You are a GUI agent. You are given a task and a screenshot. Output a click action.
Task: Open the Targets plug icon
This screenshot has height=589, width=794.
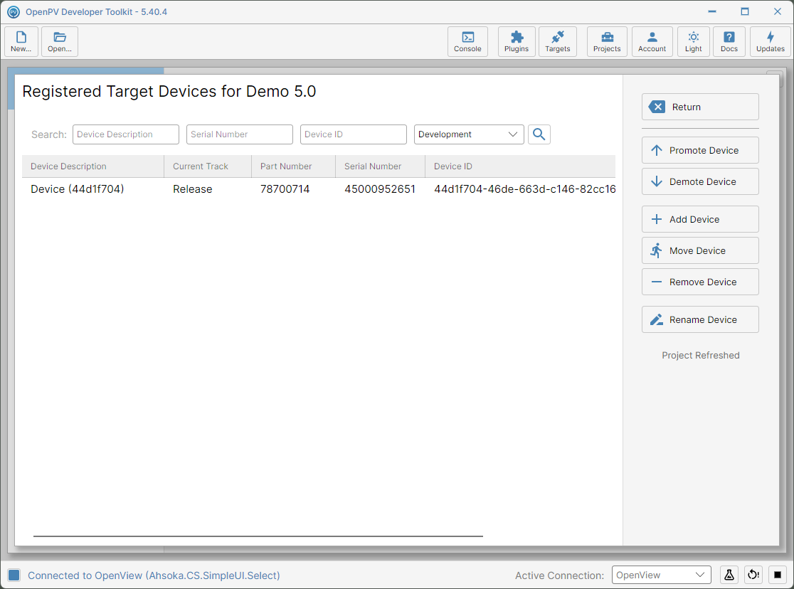558,41
